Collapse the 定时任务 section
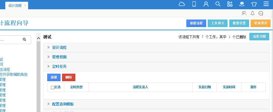Viewport: 273px width, 112px height. tap(59, 67)
